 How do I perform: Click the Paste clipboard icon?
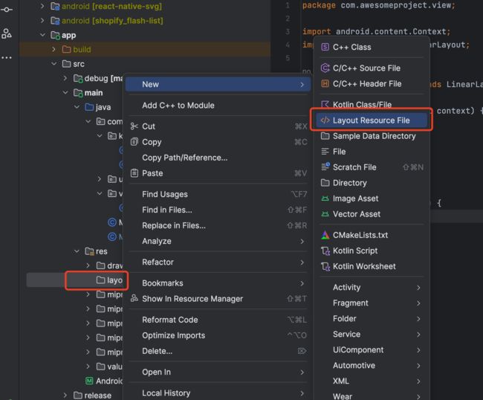click(134, 173)
